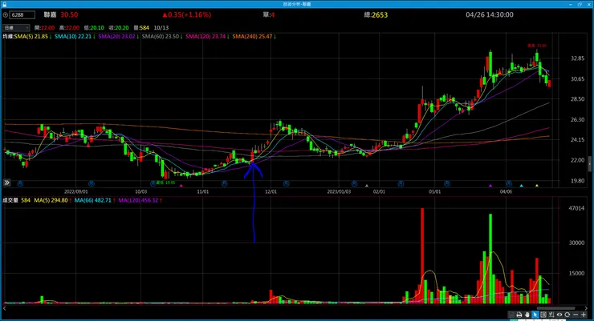Click the crosshair box tool icon
Viewport: 594px width, 321px height.
pos(543,315)
